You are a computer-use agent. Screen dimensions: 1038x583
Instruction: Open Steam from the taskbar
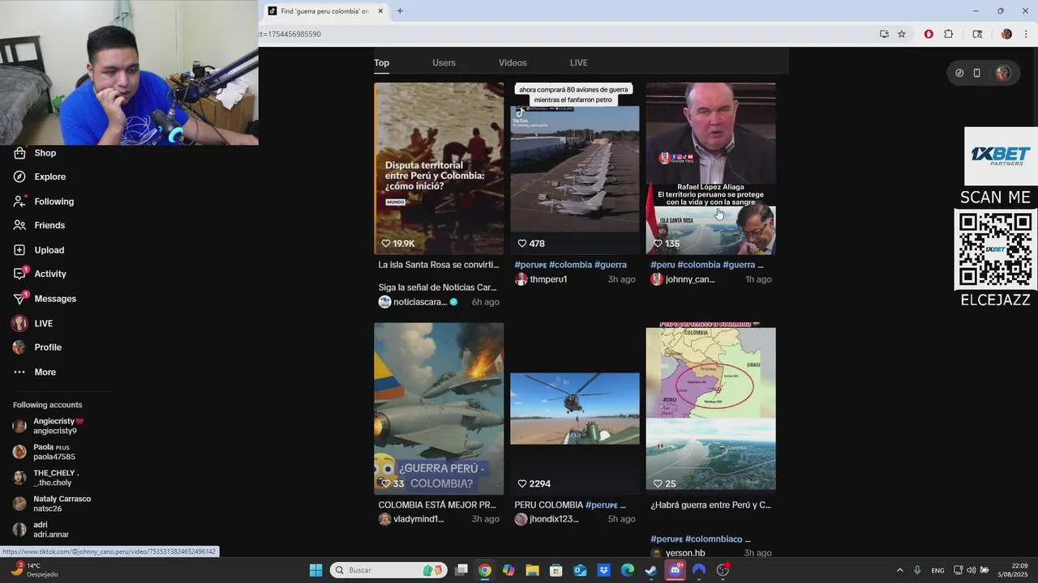(651, 570)
